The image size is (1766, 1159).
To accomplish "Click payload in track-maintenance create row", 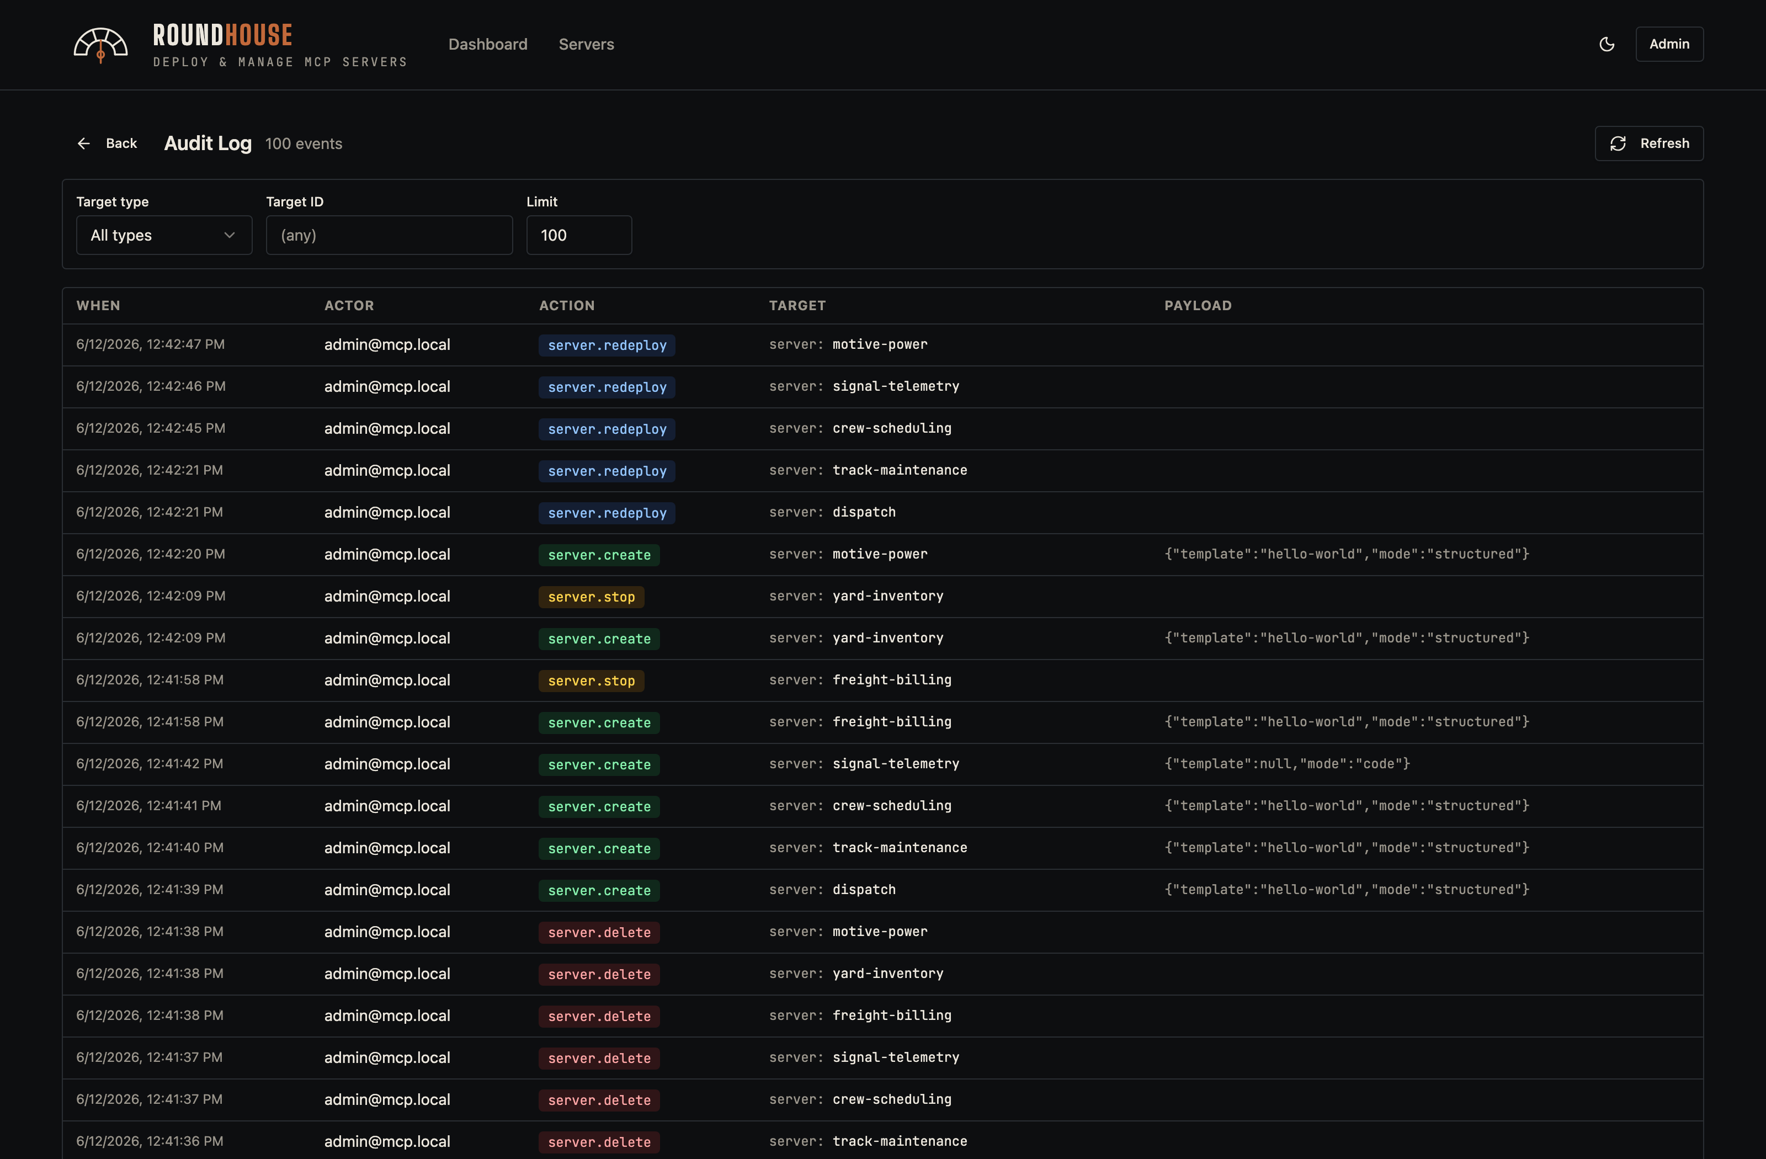I will coord(1347,847).
